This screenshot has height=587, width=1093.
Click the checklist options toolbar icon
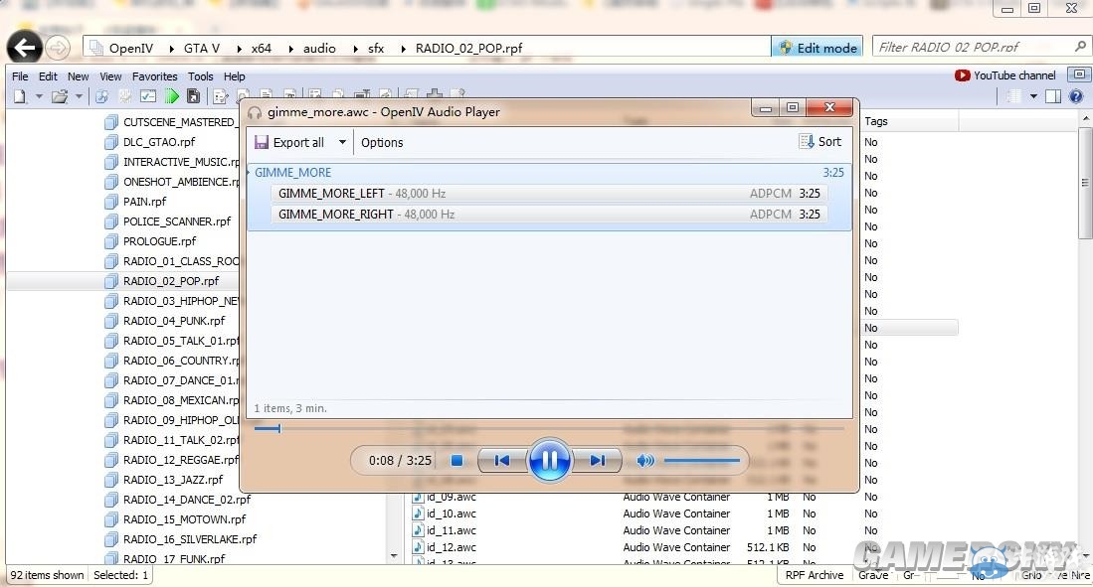[x=148, y=96]
